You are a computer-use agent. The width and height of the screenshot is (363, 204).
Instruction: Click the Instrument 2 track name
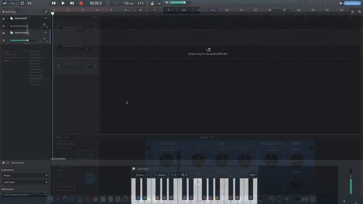22,33
